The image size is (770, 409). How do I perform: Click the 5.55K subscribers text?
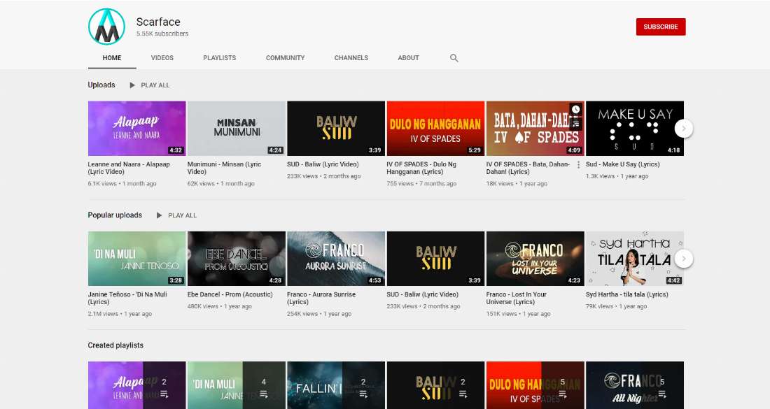click(x=162, y=34)
